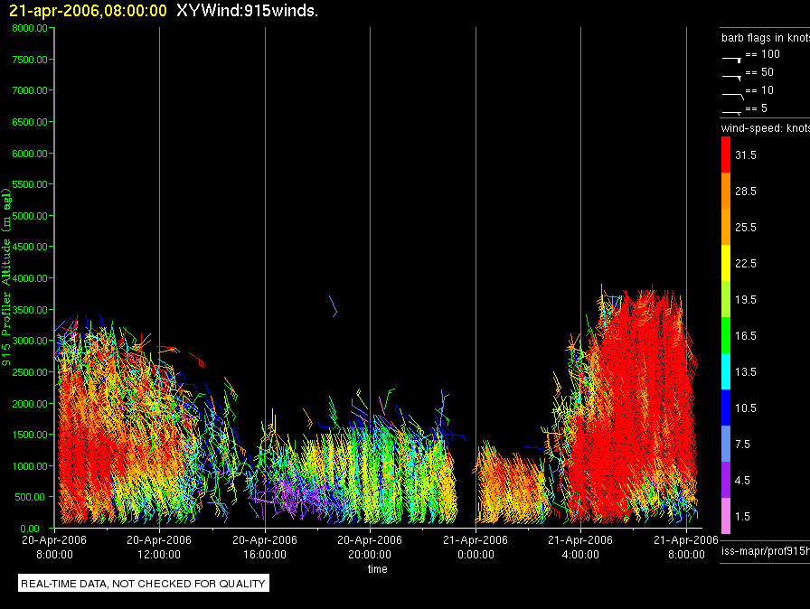Click the 5500.00 altitude axis label
Image resolution: width=810 pixels, height=609 pixels.
(30, 184)
